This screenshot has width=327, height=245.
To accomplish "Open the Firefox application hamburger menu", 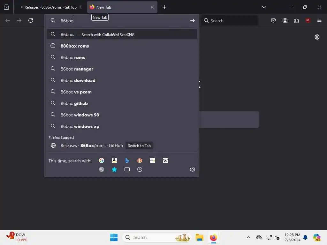I will point(319,20).
